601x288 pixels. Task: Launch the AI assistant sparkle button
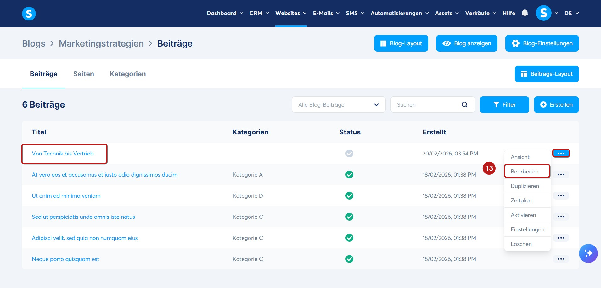click(588, 253)
